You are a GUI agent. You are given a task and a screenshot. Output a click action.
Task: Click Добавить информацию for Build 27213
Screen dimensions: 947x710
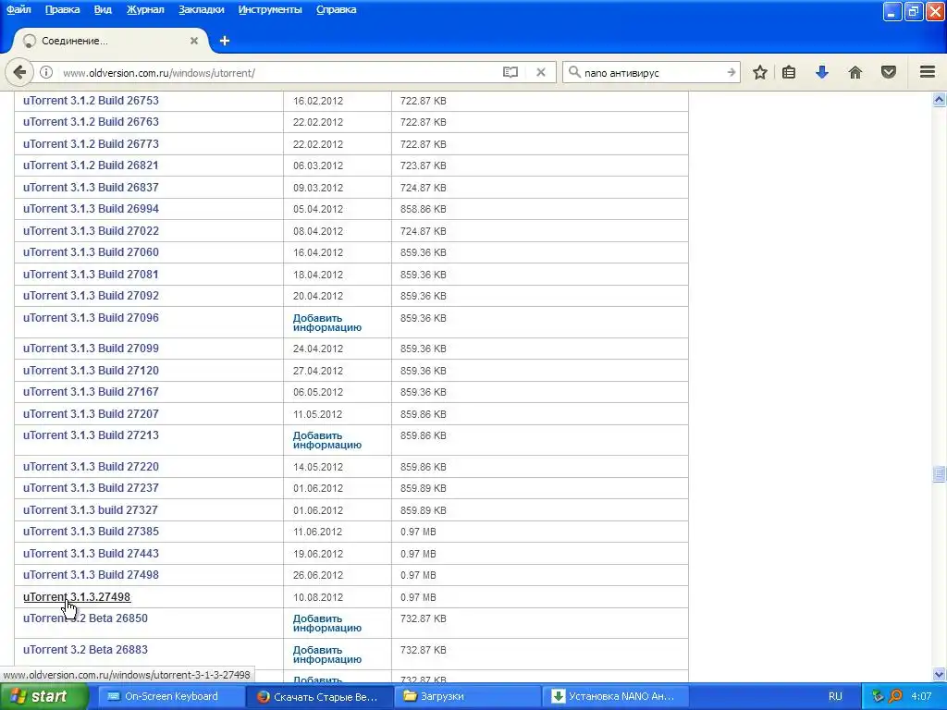coord(326,440)
